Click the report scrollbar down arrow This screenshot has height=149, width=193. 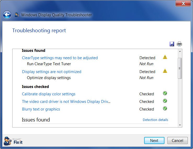[x=180, y=125]
